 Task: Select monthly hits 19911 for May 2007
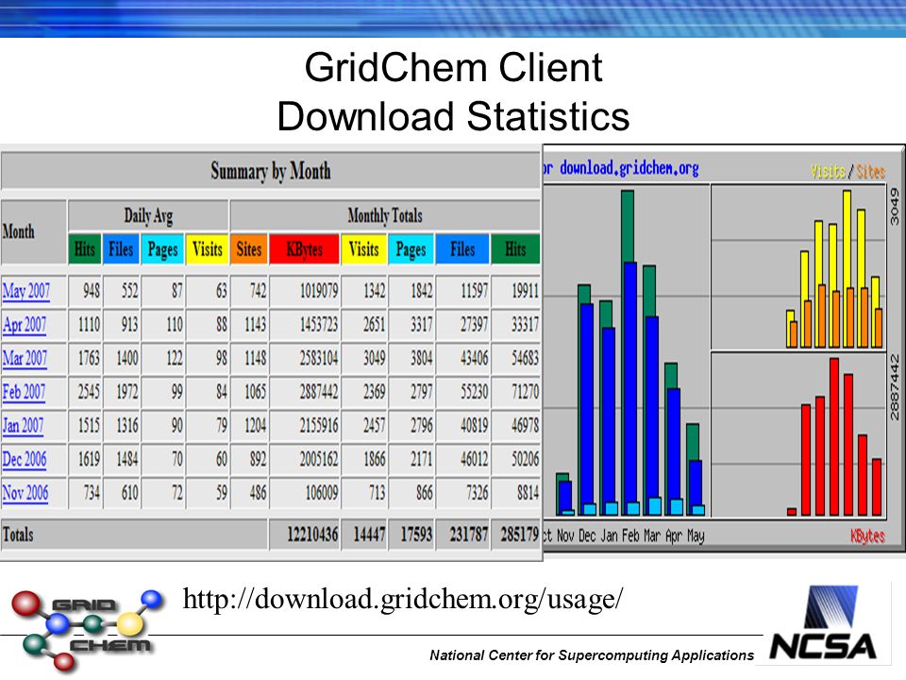click(525, 291)
